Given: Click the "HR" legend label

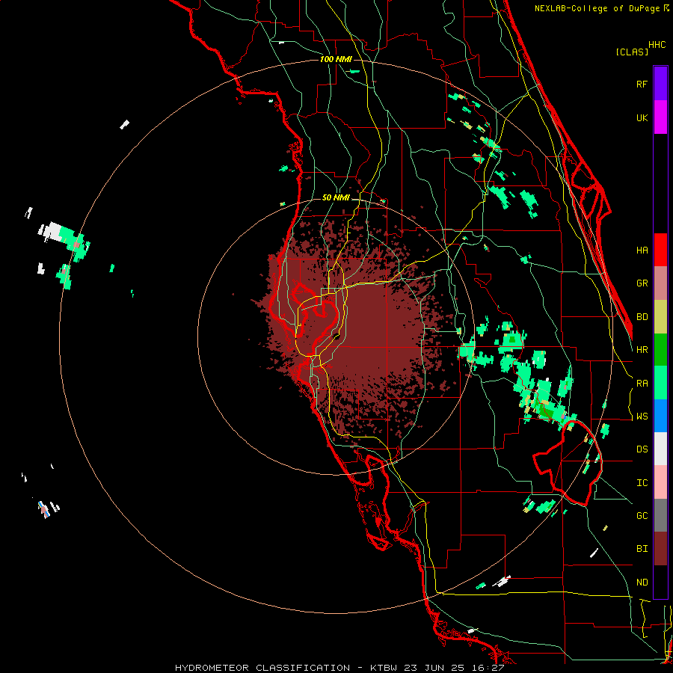Looking at the screenshot, I should click(642, 350).
